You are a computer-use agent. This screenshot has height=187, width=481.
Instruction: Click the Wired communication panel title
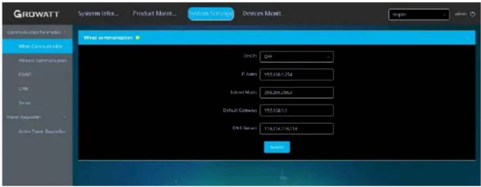tap(108, 38)
